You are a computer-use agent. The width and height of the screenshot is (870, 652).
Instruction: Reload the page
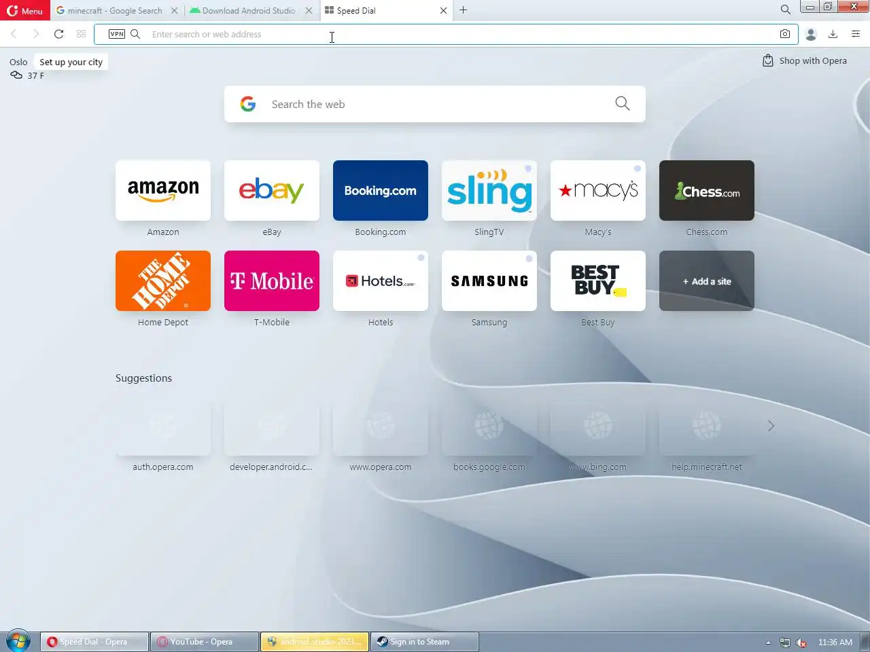[59, 34]
